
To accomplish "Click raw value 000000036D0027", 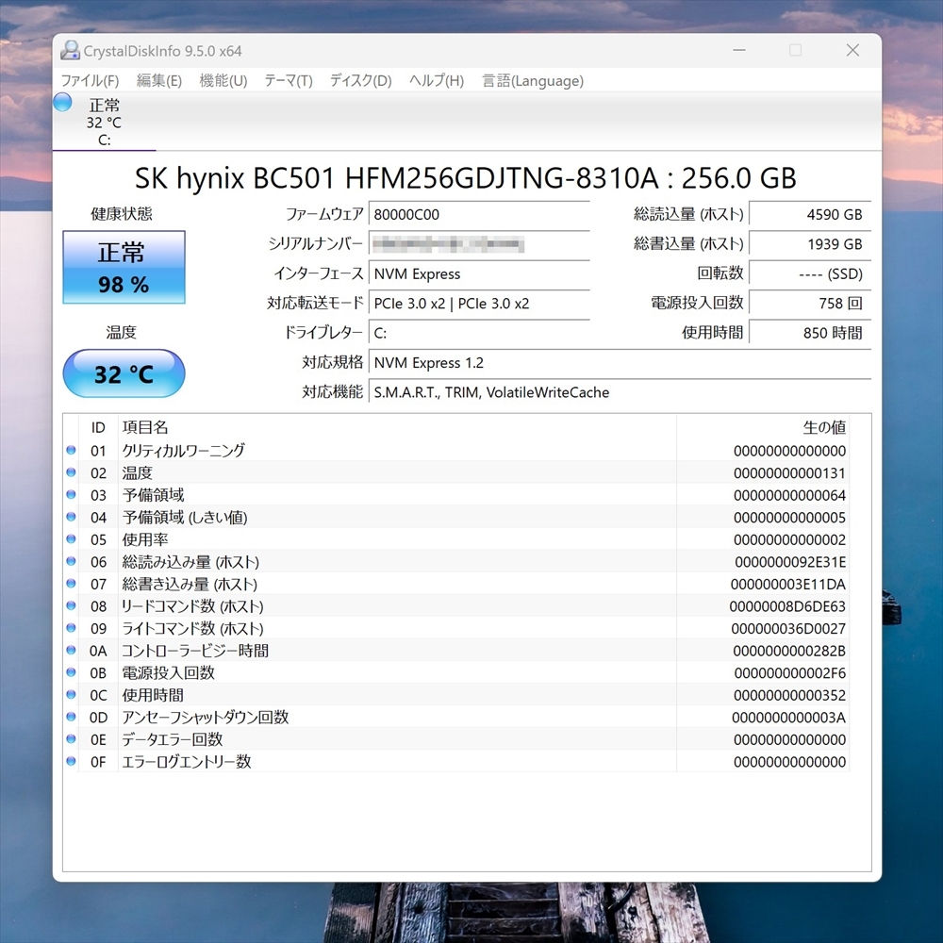I will tap(788, 629).
